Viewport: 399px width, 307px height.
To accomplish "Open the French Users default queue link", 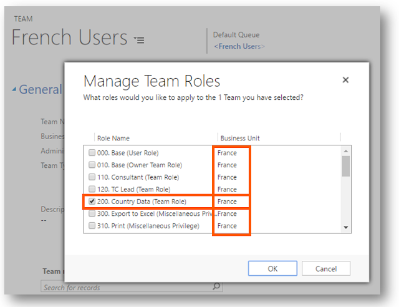I will pyautogui.click(x=239, y=46).
